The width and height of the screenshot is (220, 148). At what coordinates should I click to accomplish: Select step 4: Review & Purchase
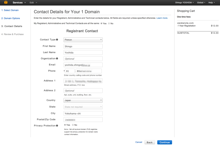tap(12, 34)
